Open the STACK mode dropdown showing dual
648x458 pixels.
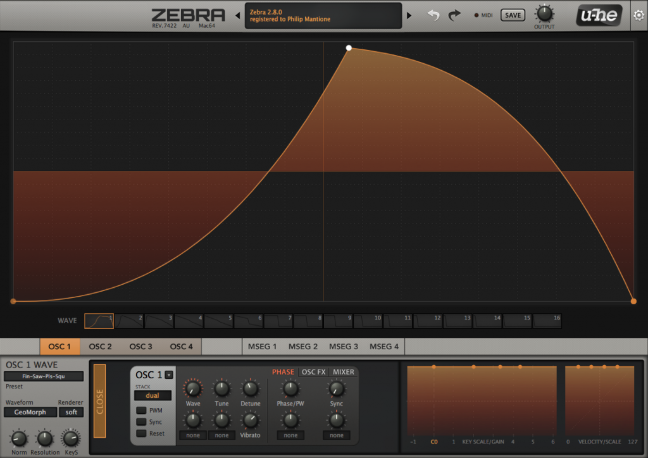tap(153, 395)
